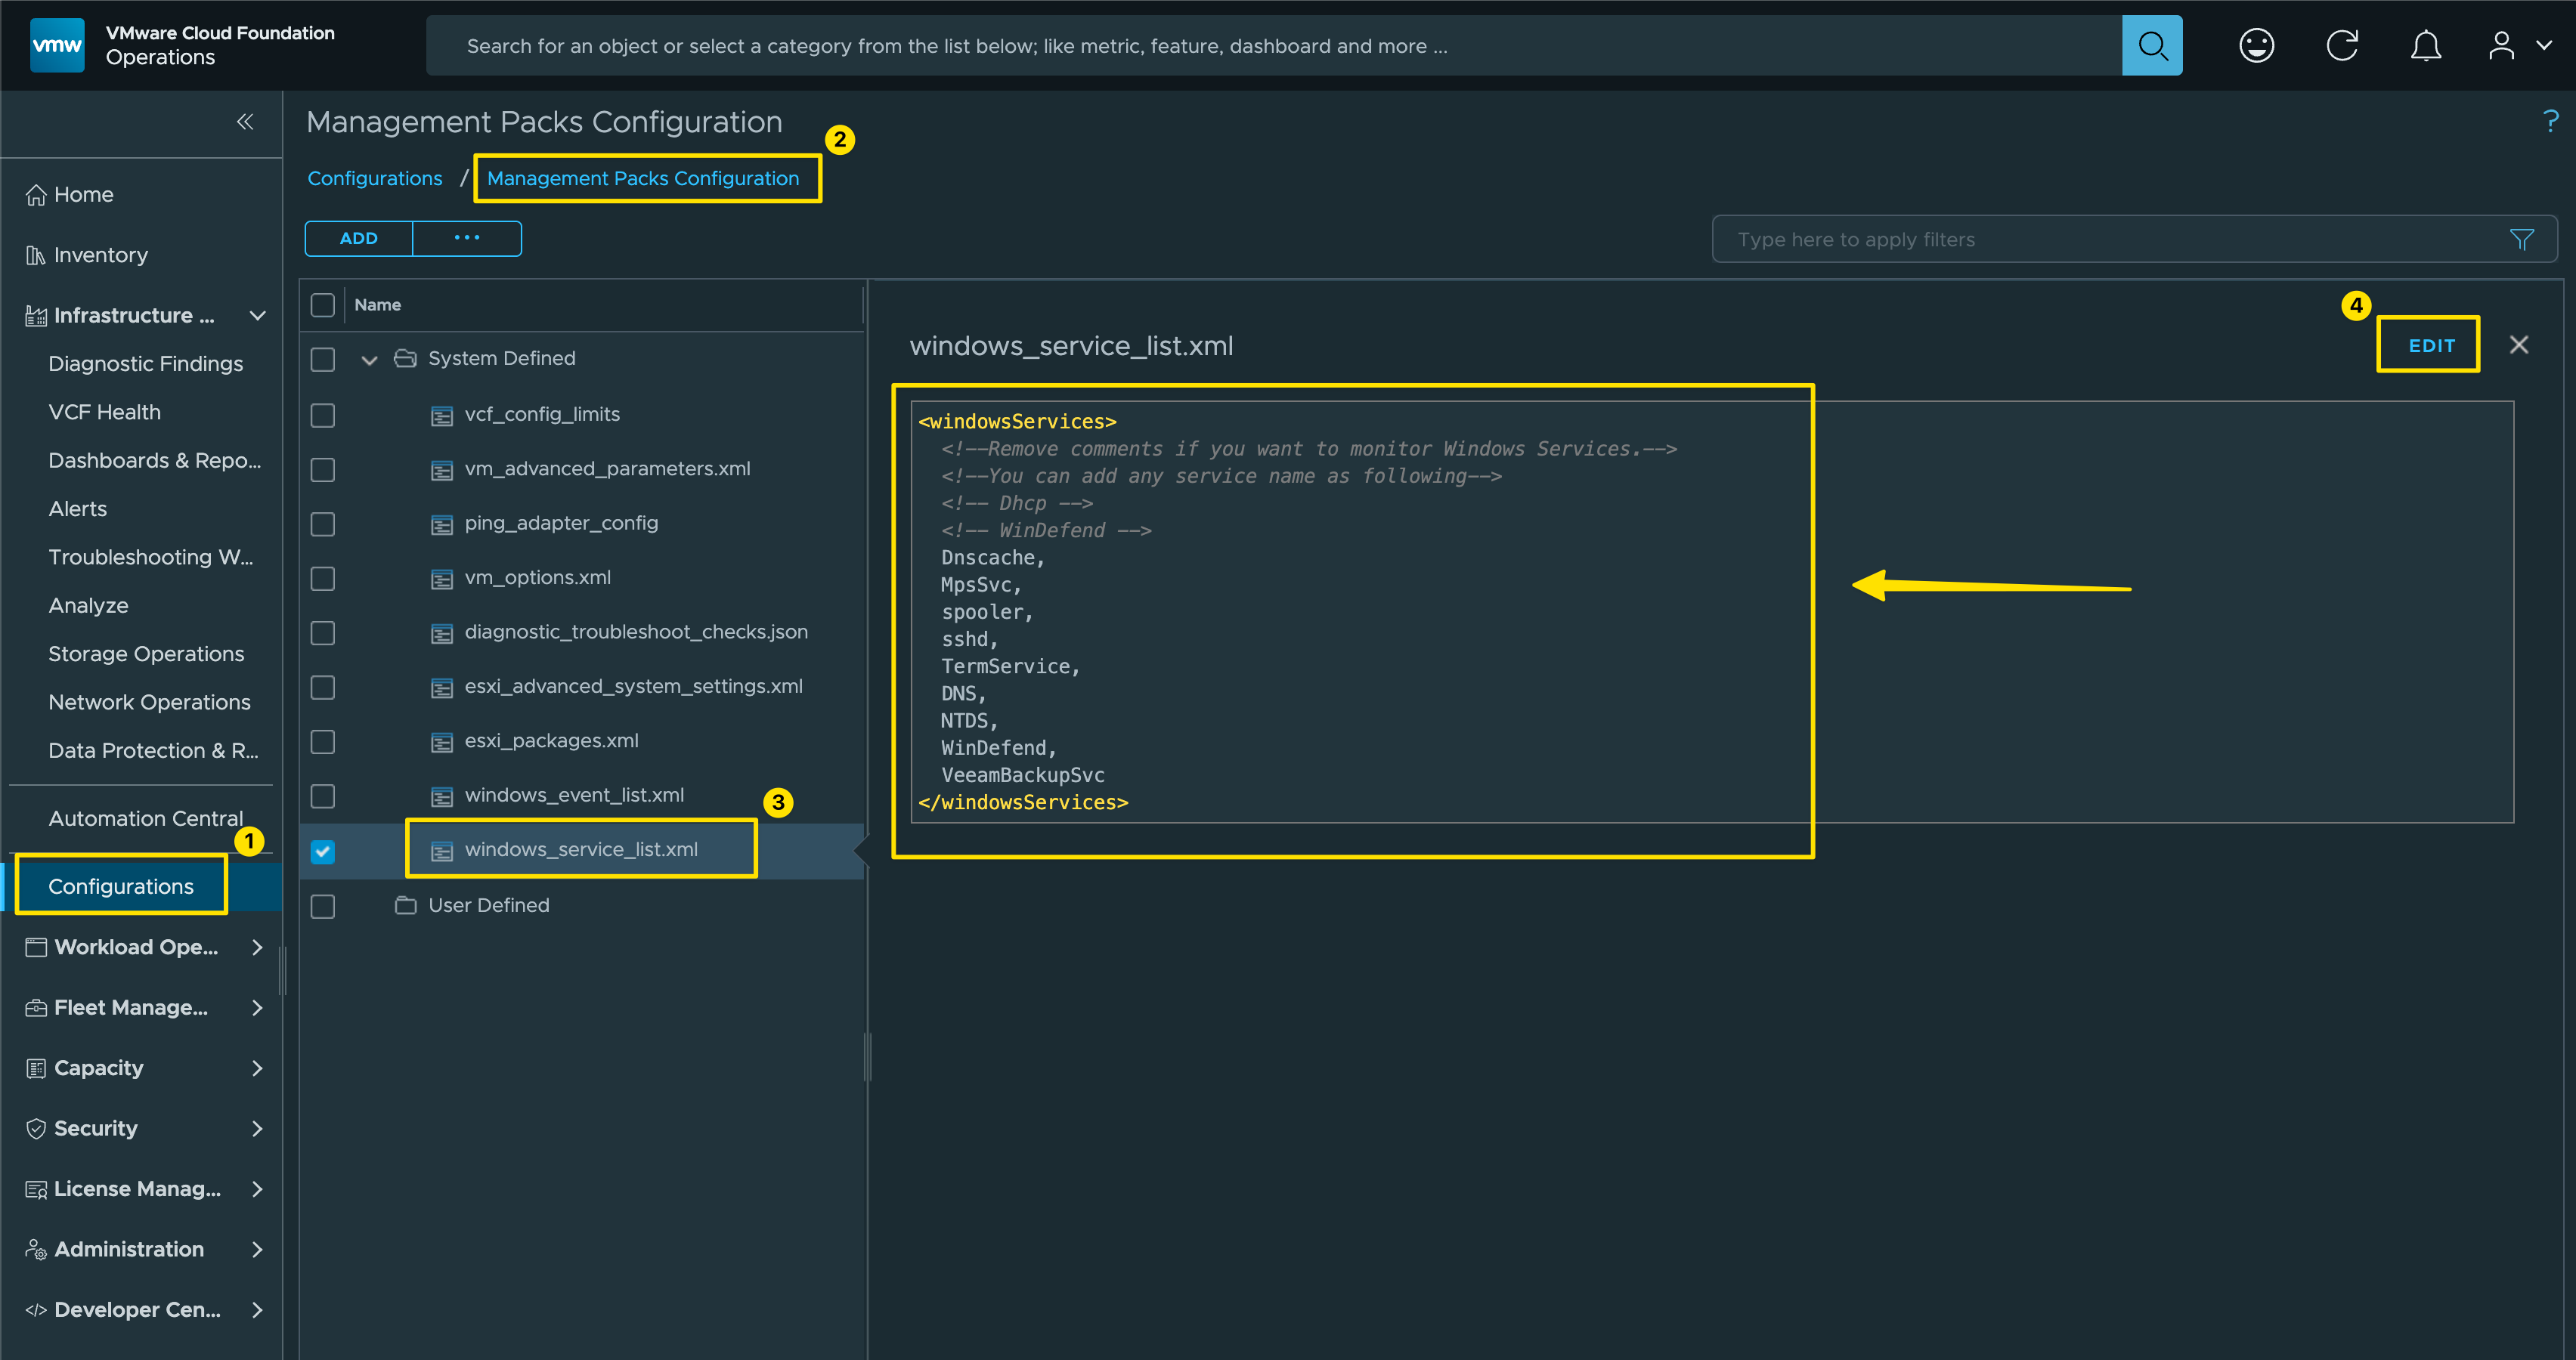2576x1360 pixels.
Task: Collapse the left navigation sidebar
Action: pos(245,122)
